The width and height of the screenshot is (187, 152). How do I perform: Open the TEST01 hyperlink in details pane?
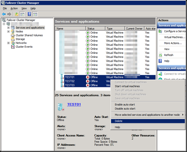(74, 104)
